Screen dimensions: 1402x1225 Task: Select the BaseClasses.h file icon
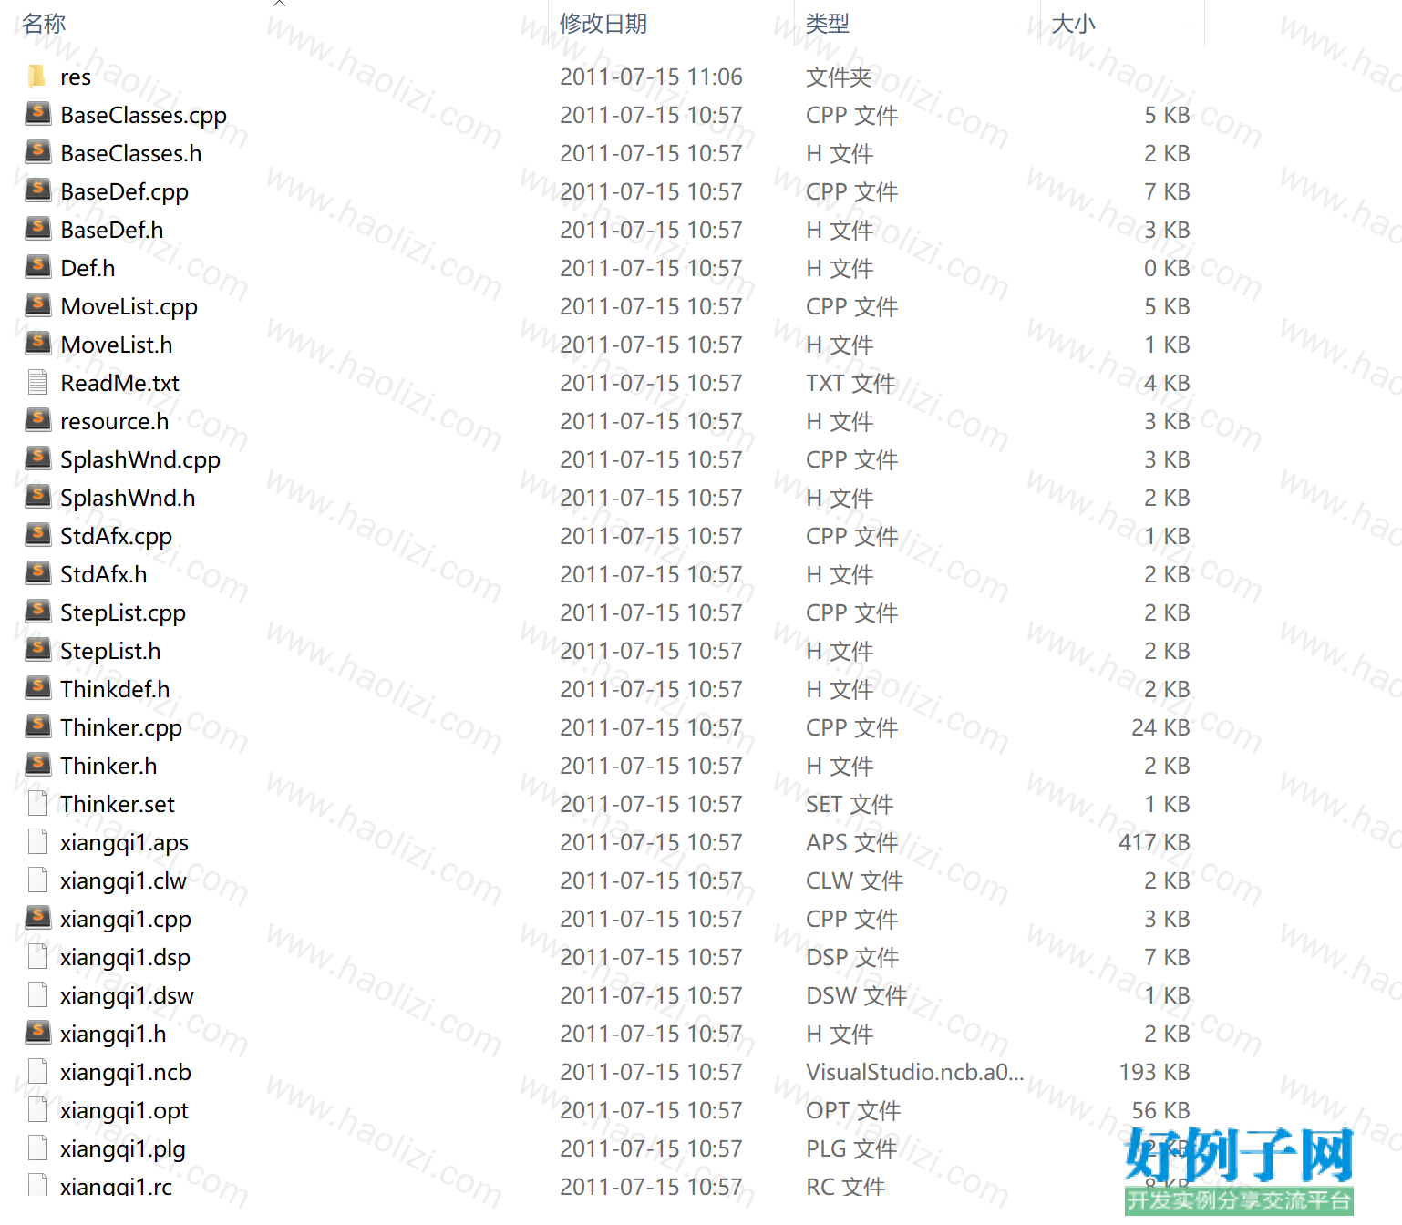pos(38,152)
